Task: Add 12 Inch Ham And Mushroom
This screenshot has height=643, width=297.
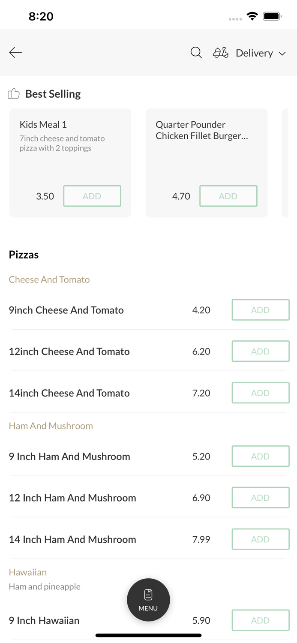Action: tap(261, 498)
